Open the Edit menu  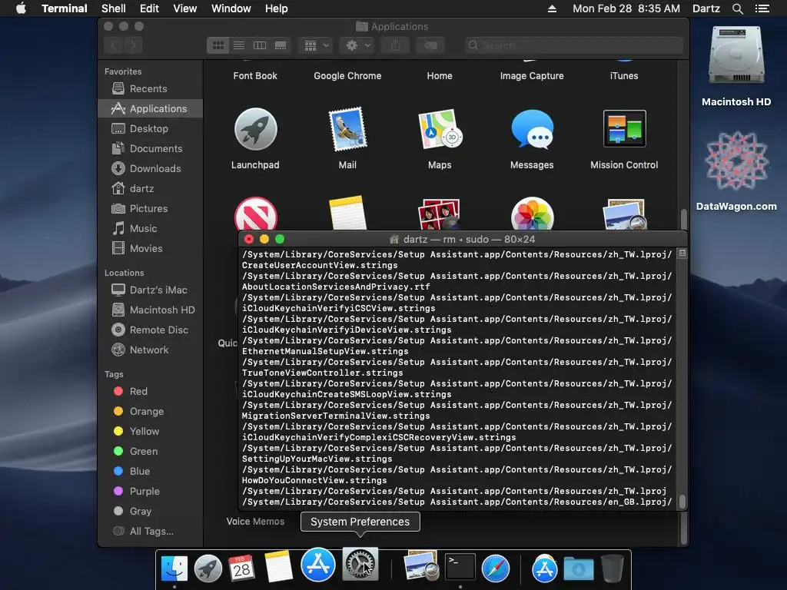(x=149, y=8)
